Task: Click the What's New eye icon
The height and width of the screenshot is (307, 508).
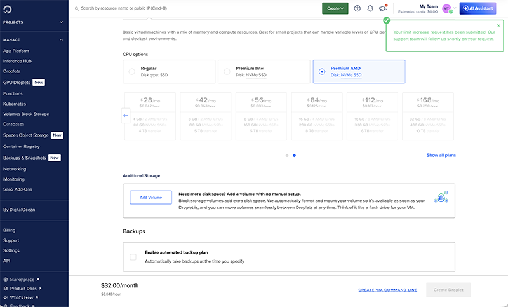Action: coord(6,297)
